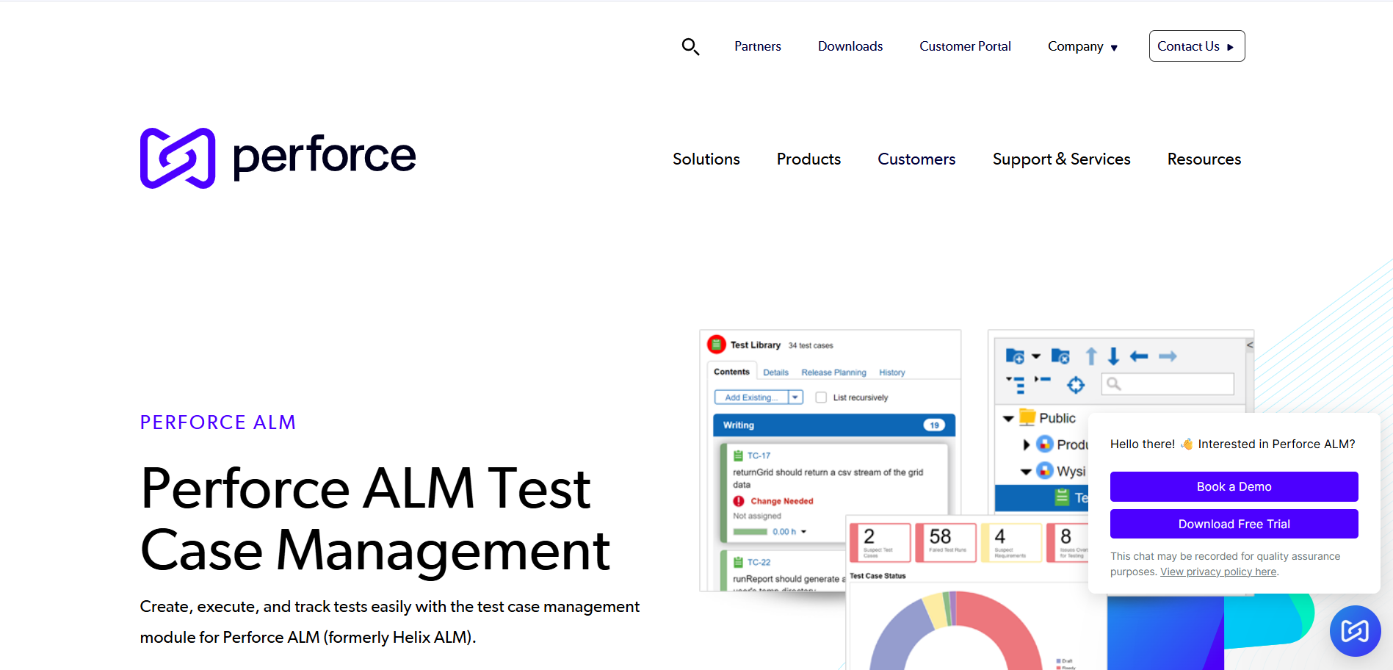Screen dimensions: 1393x670
Task: Expand the Company dropdown menu
Action: 1082,46
